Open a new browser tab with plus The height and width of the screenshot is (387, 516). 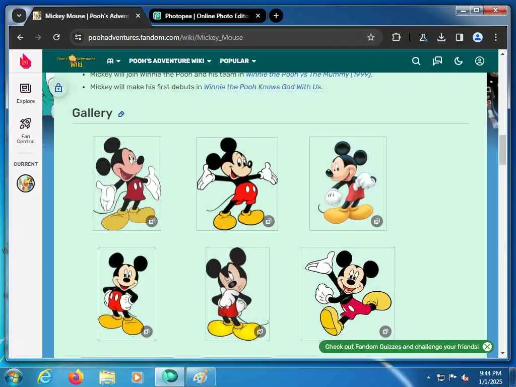[276, 16]
